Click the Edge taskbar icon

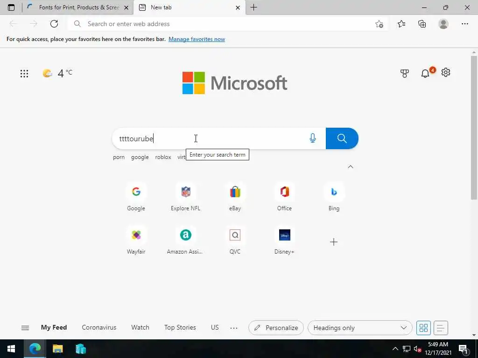click(35, 349)
